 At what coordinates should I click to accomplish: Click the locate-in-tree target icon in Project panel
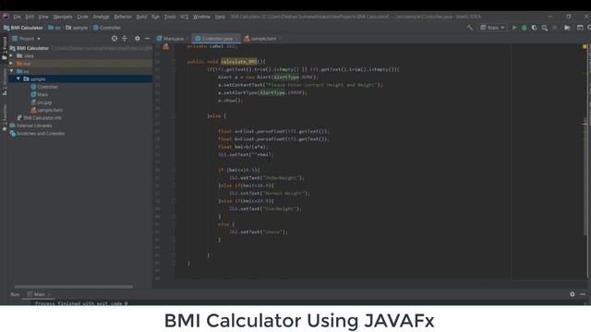tap(115, 39)
